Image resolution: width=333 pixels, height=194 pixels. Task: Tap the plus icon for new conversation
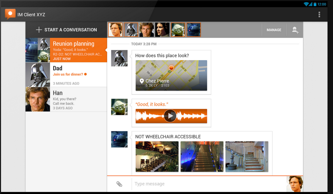[39, 30]
